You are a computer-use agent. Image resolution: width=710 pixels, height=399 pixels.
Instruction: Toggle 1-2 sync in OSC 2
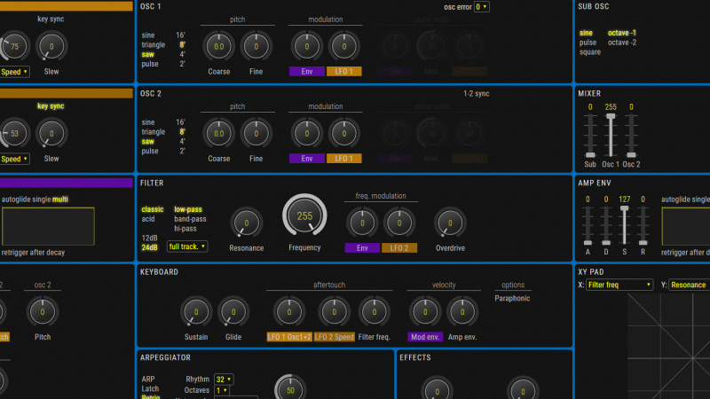click(x=476, y=94)
